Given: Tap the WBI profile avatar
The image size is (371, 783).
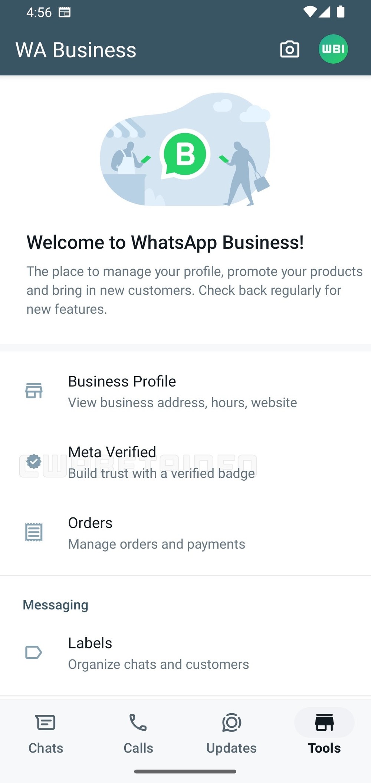Looking at the screenshot, I should (333, 49).
